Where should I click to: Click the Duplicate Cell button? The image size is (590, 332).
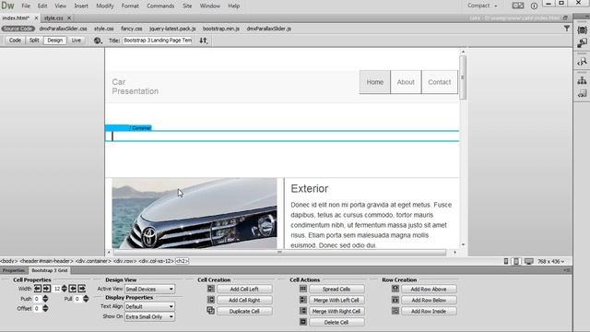pyautogui.click(x=244, y=312)
